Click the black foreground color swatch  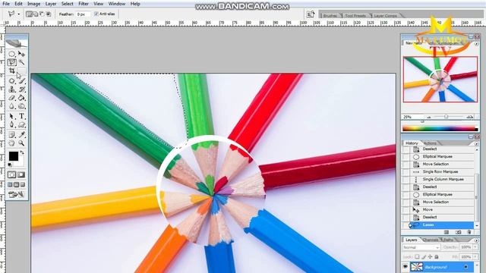[x=14, y=156]
